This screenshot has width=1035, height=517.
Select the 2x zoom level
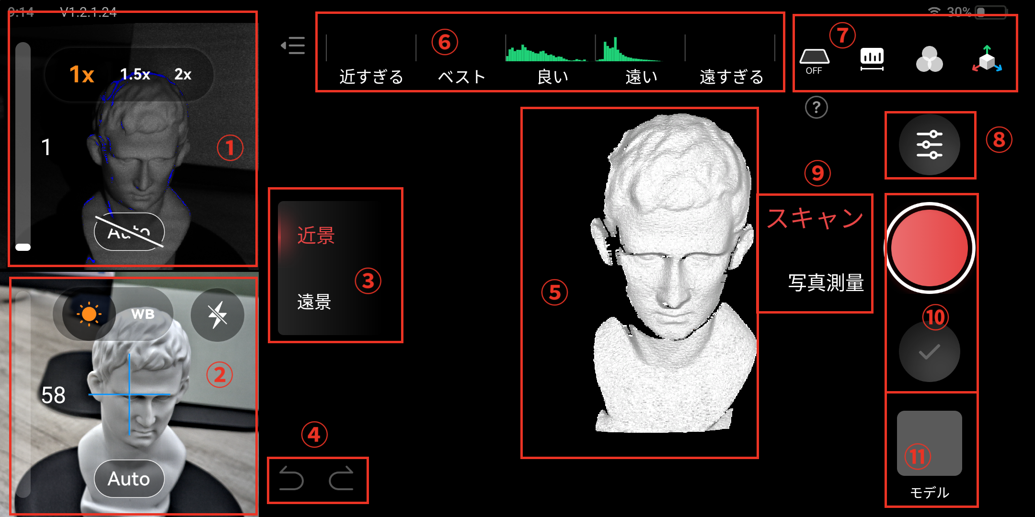click(x=183, y=74)
